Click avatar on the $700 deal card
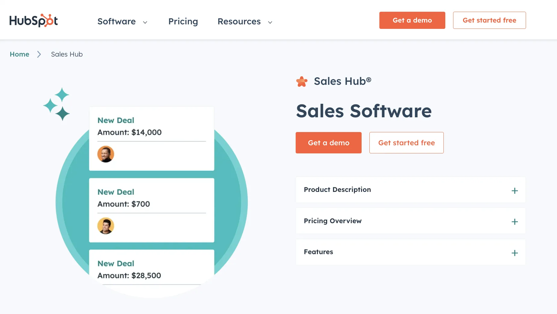The image size is (557, 314). pyautogui.click(x=106, y=226)
